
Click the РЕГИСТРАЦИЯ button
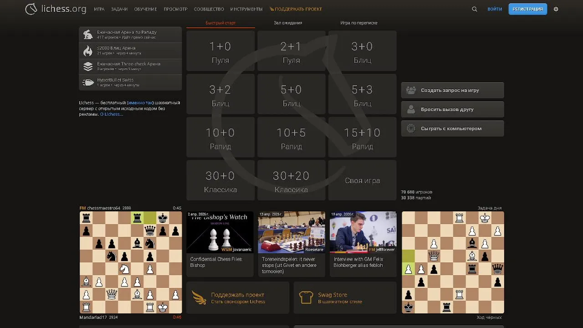(x=528, y=9)
